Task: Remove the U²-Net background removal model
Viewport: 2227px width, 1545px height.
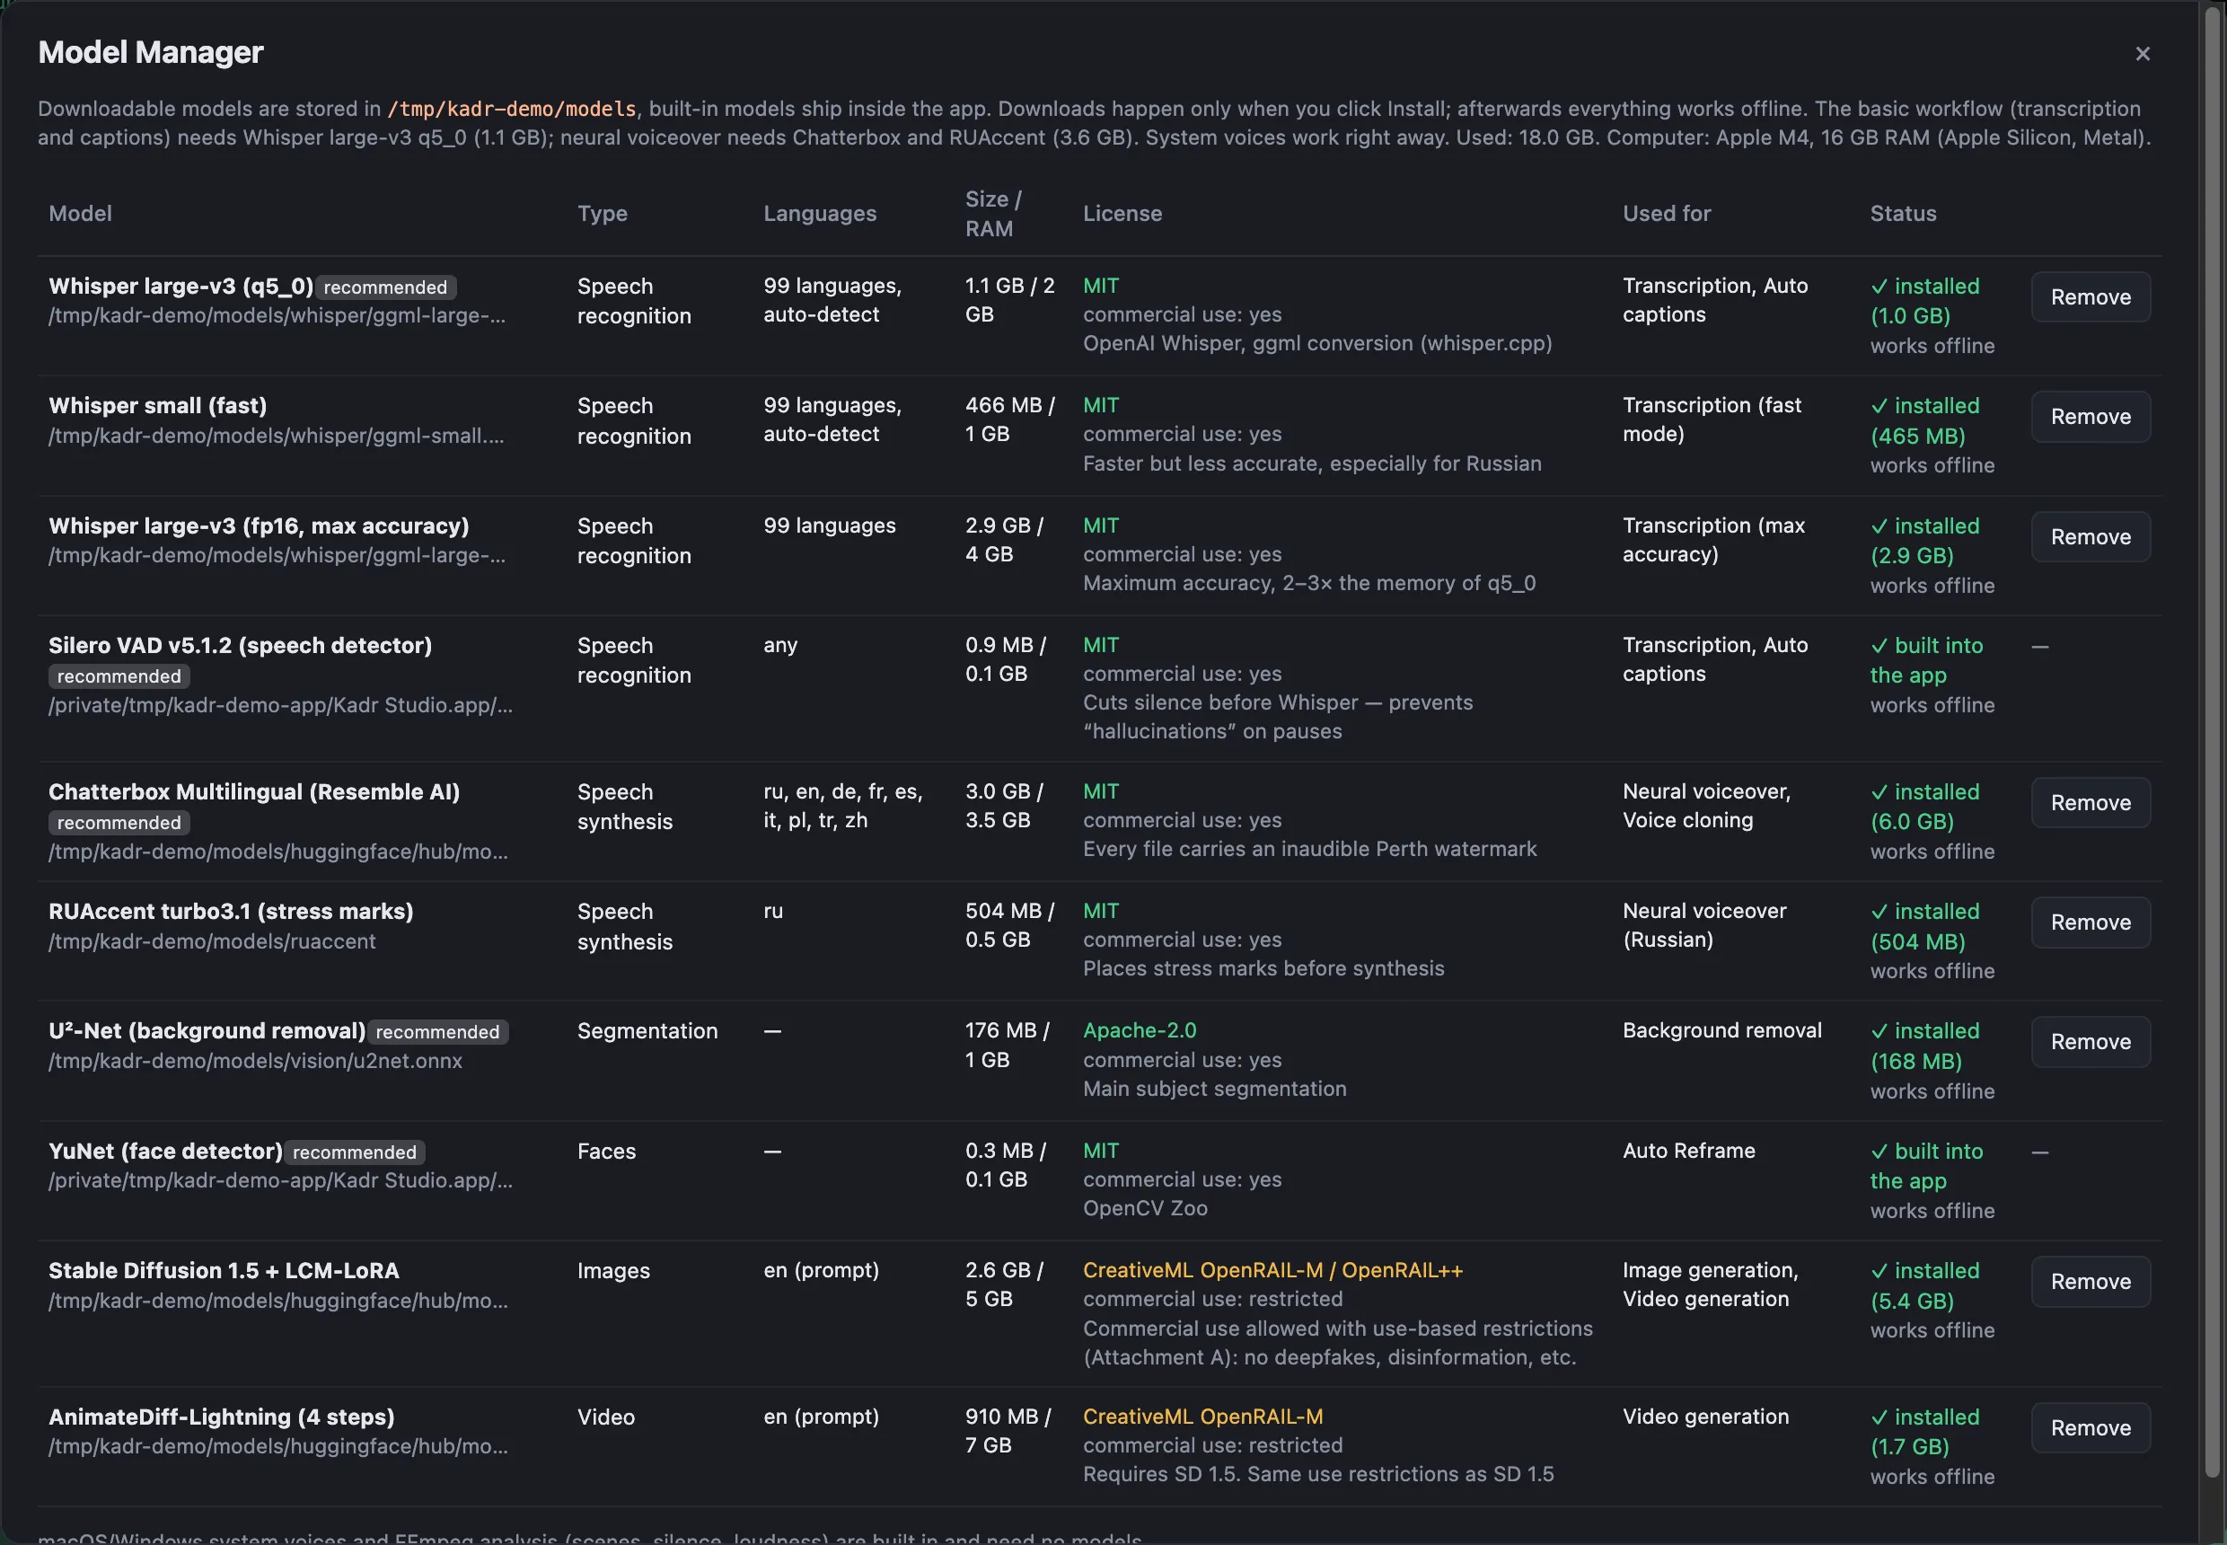Action: click(x=2091, y=1043)
